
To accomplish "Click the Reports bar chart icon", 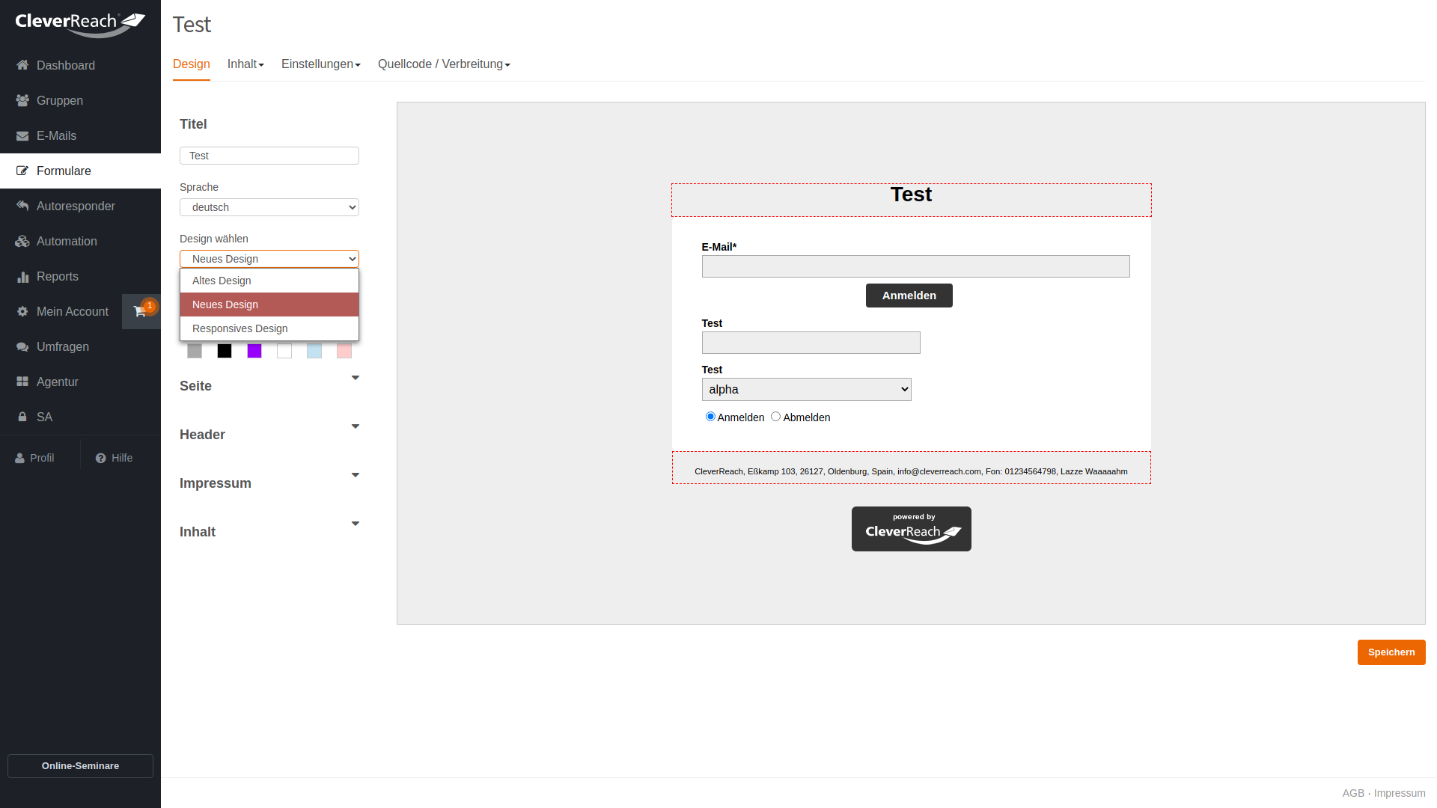I will [22, 276].
